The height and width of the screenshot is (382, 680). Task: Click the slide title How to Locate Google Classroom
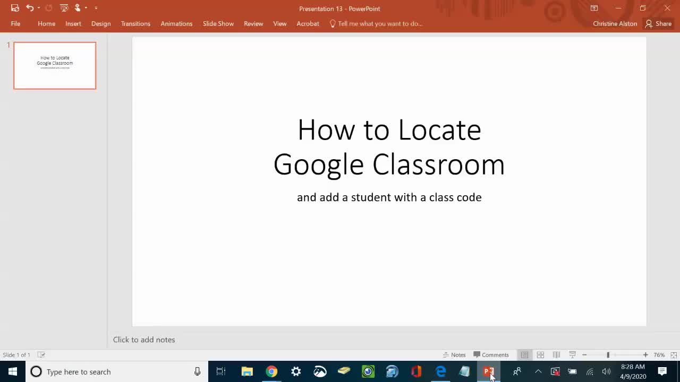coord(389,146)
